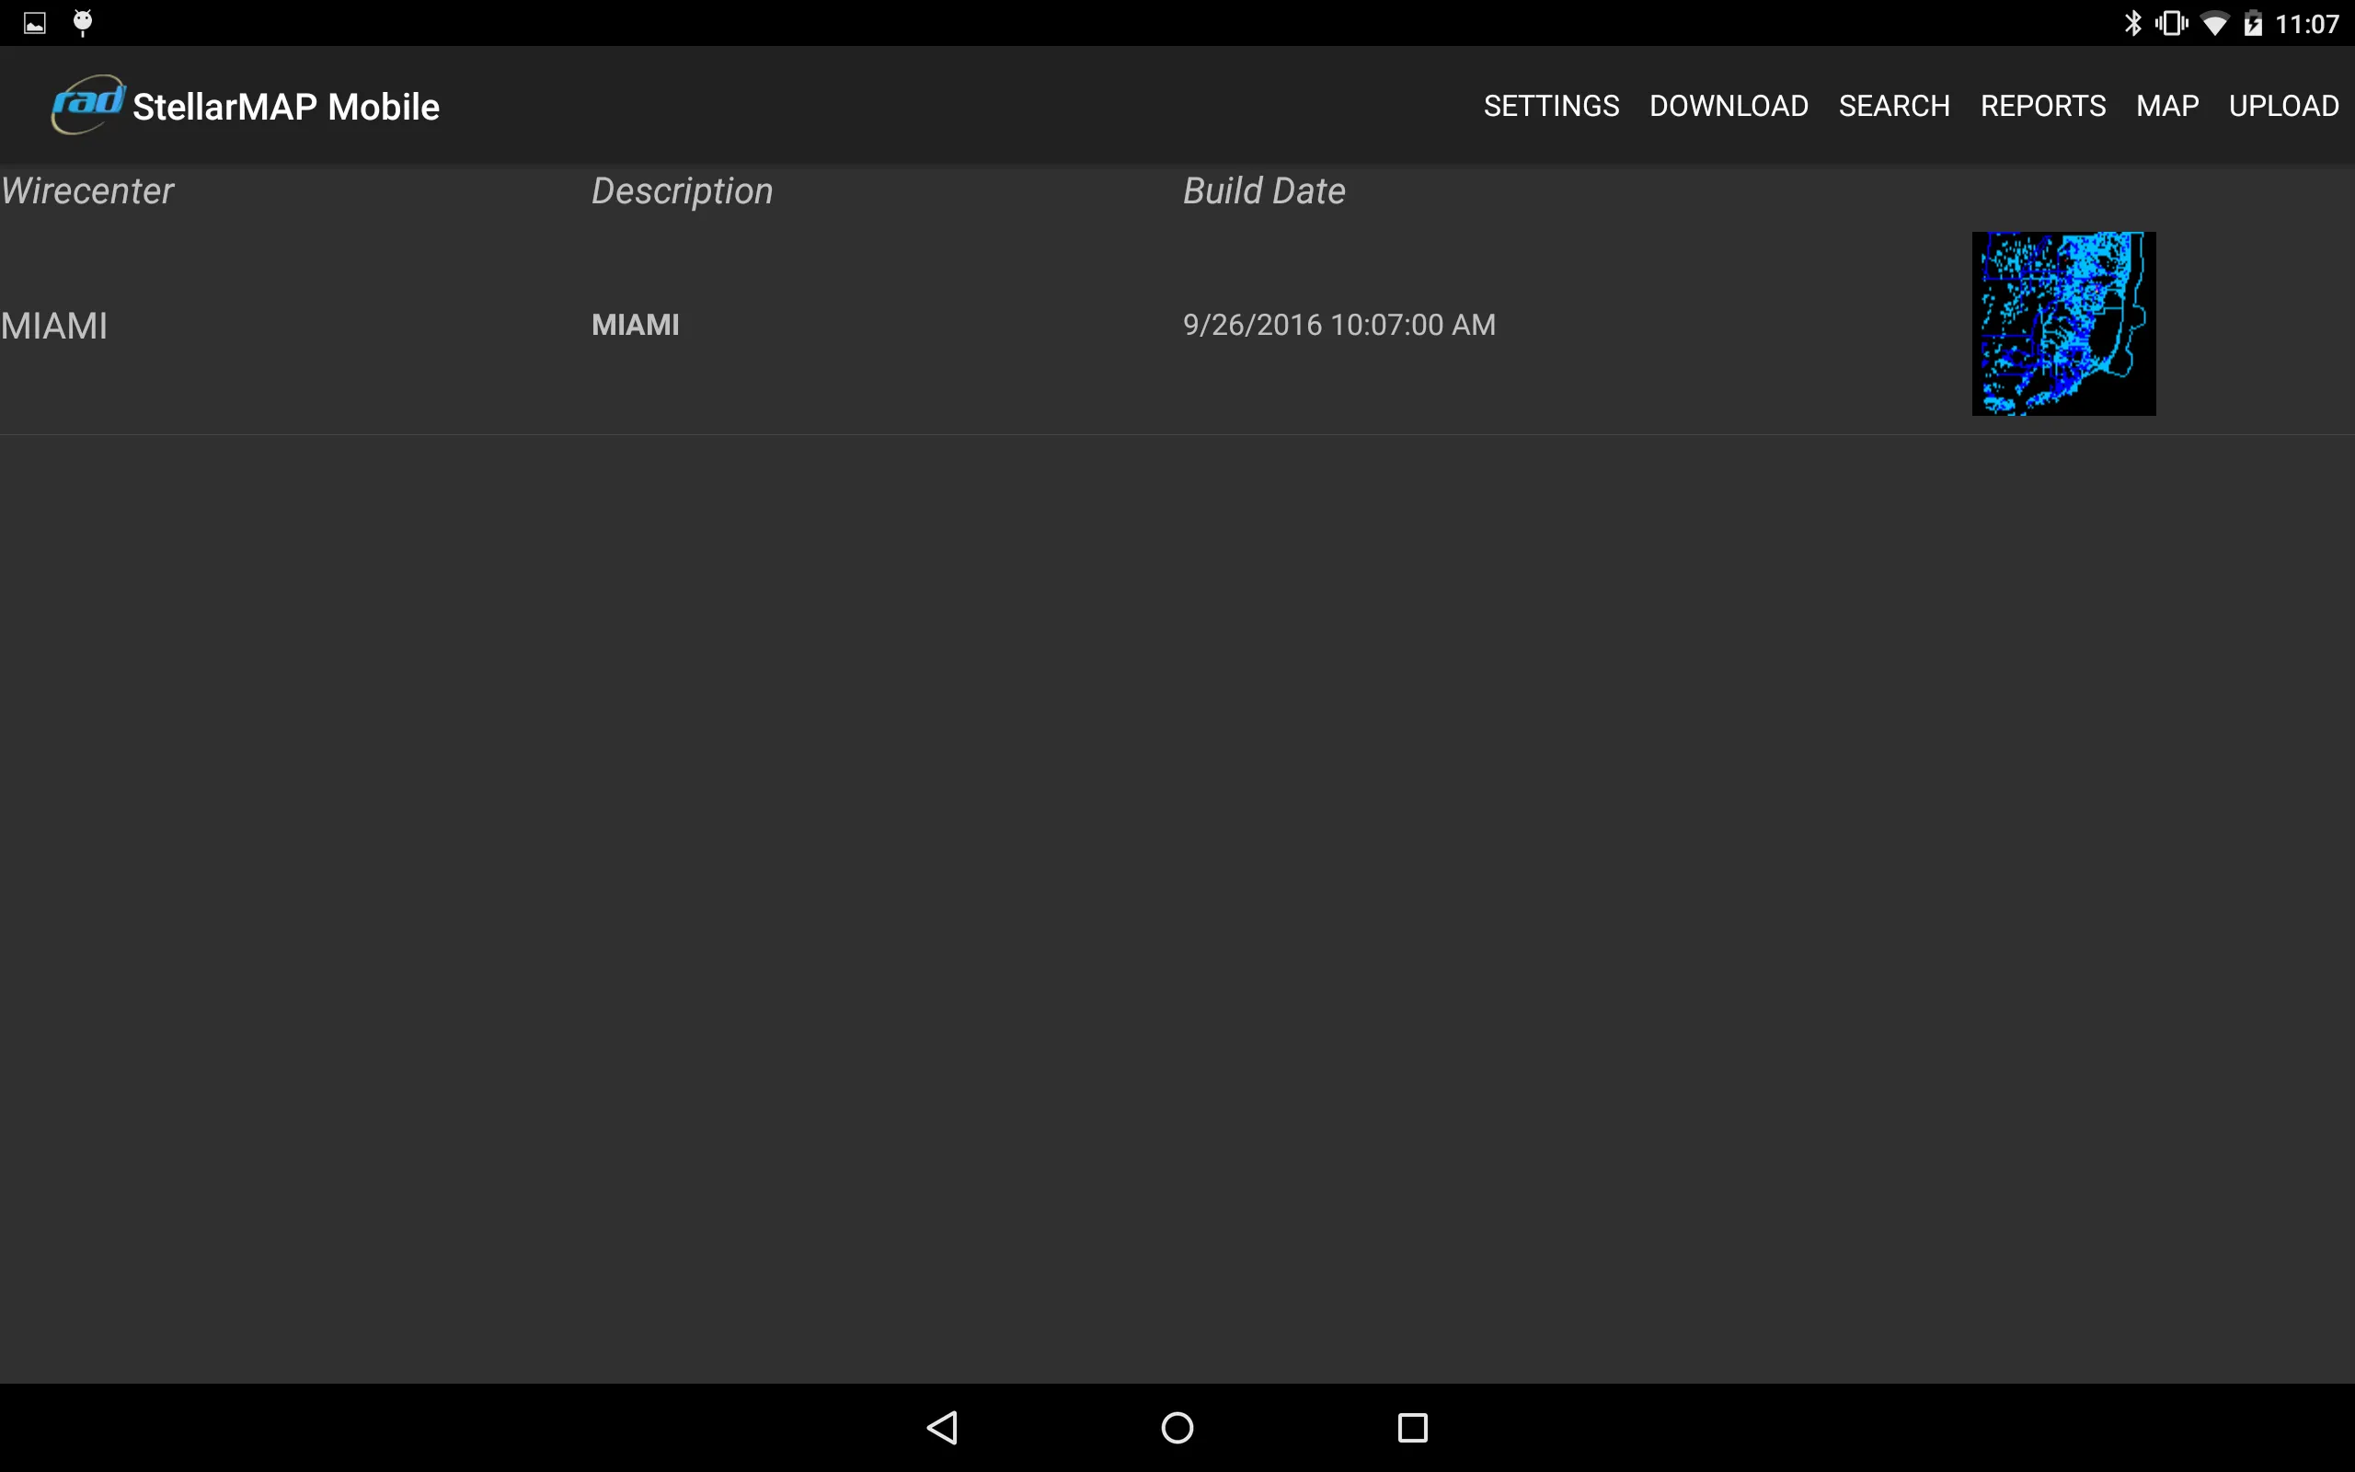Viewport: 2355px width, 1472px height.
Task: Open the REPORTS menu item
Action: (2042, 105)
